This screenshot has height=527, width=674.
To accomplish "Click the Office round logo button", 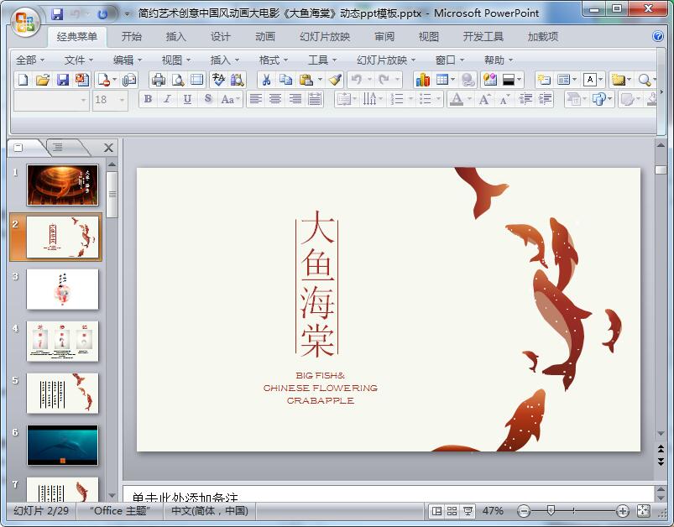I will point(25,22).
